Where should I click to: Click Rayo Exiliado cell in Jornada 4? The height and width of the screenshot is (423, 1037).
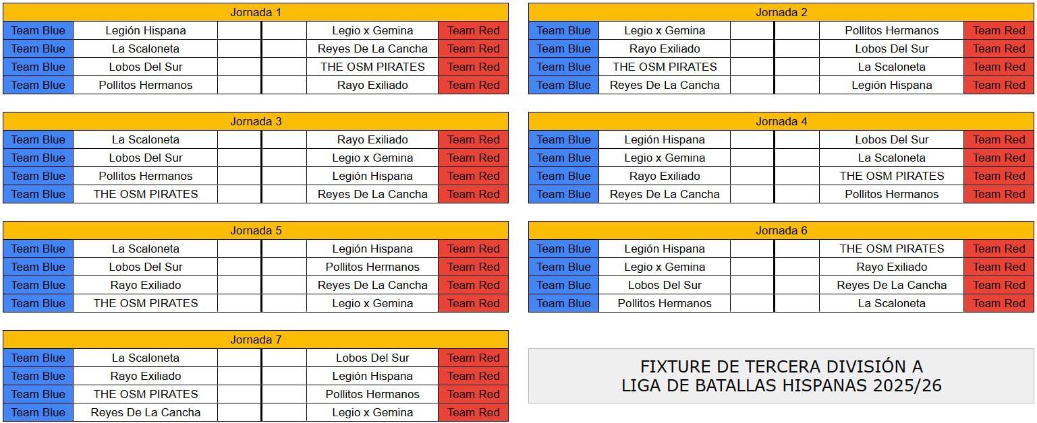click(x=665, y=176)
